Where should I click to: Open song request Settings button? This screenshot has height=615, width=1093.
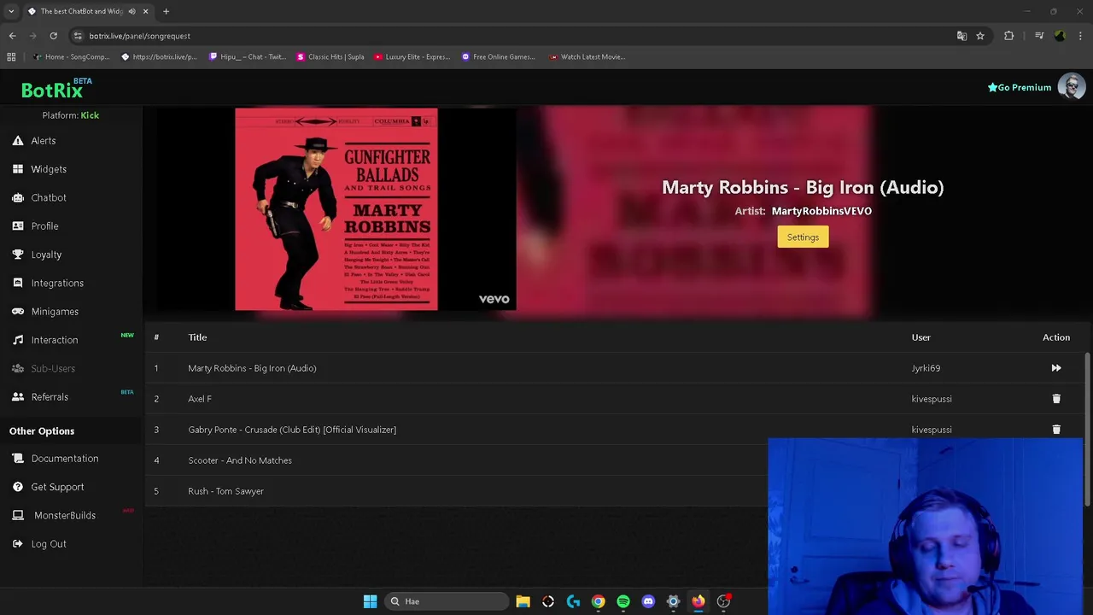pyautogui.click(x=803, y=237)
